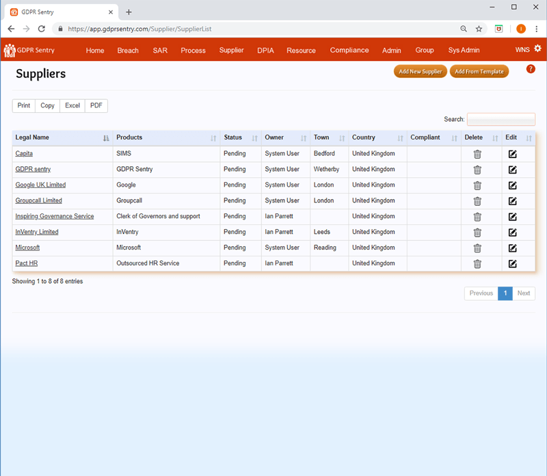The height and width of the screenshot is (476, 547).
Task: Open the InVentry Limited link
Action: [x=37, y=232]
